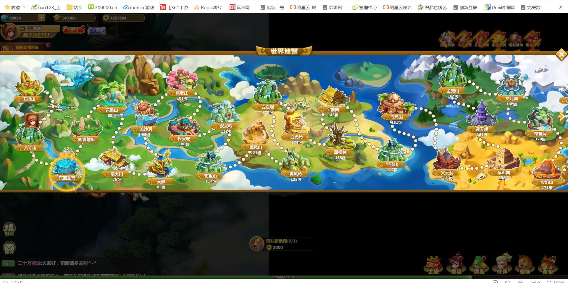Image resolution: width=568 pixels, height=283 pixels.
Task: Expand the bookmarks overflow chevron
Action: (561, 7)
